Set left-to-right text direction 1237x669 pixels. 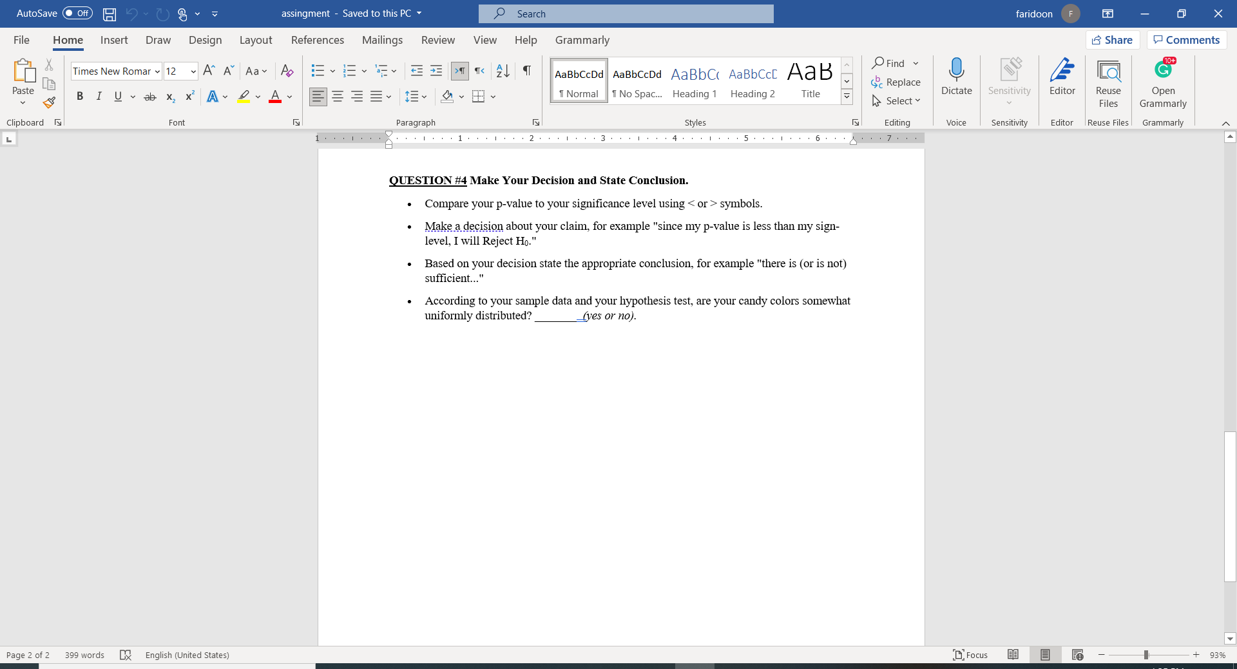(460, 71)
